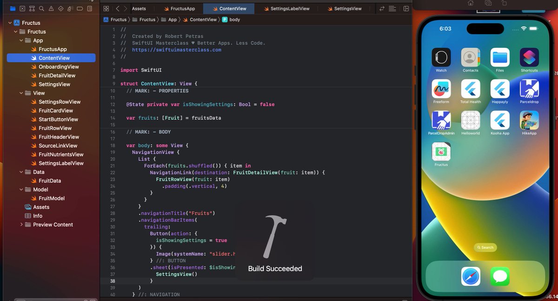Collapse the App folder

(x=21, y=40)
